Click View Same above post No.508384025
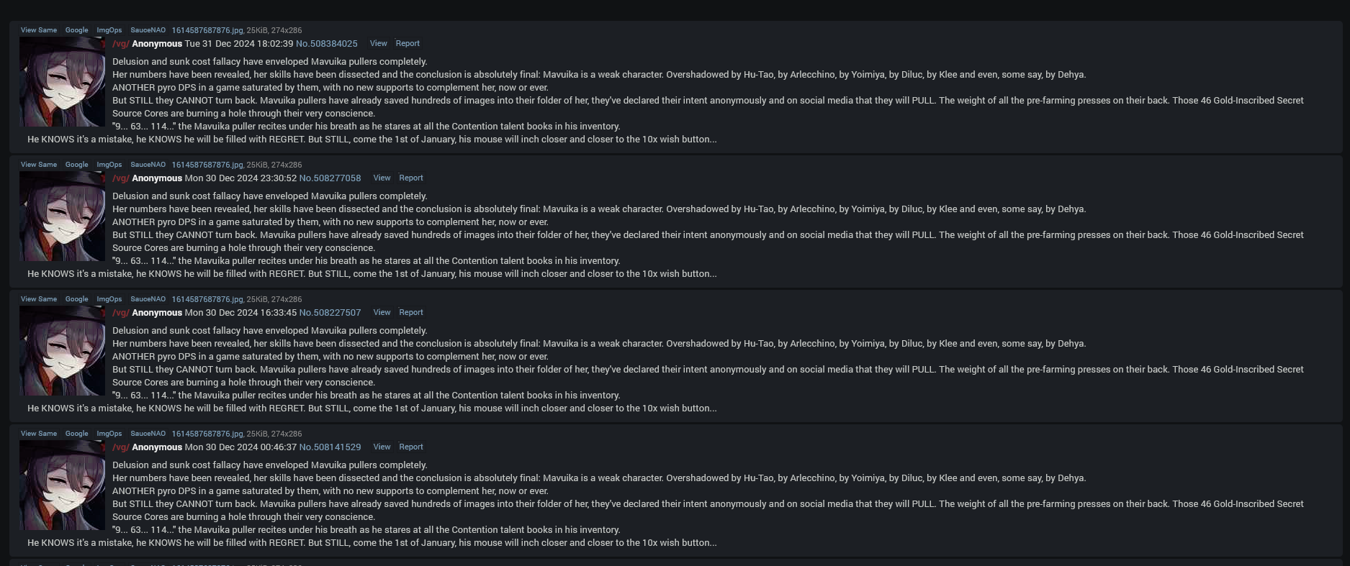1350x566 pixels. pyautogui.click(x=39, y=30)
